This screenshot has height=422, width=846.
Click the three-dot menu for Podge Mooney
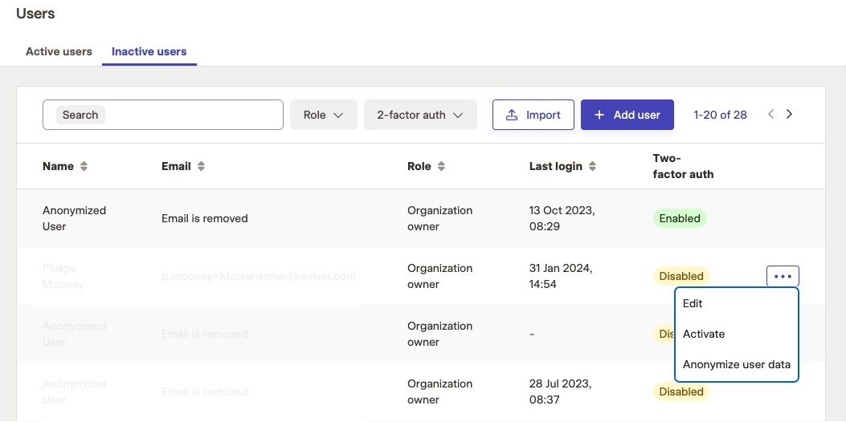pyautogui.click(x=783, y=277)
